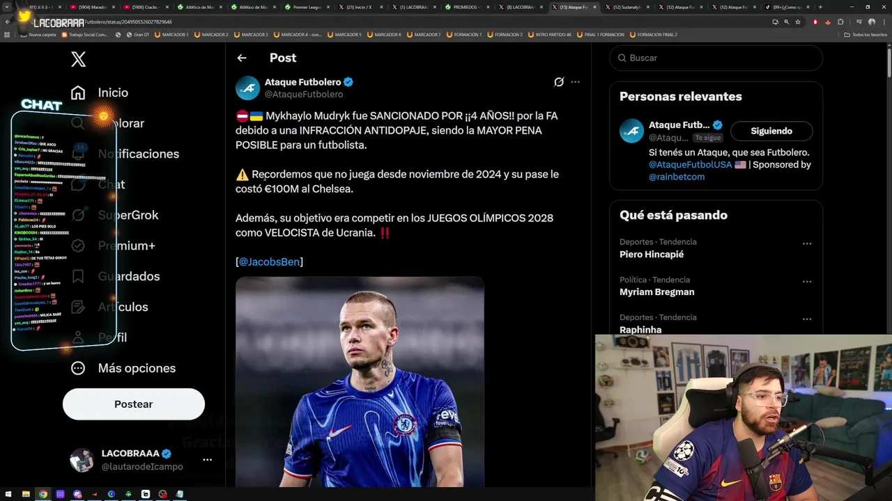The width and height of the screenshot is (892, 501).
Task: Open the Perfil person icon
Action: (78, 337)
